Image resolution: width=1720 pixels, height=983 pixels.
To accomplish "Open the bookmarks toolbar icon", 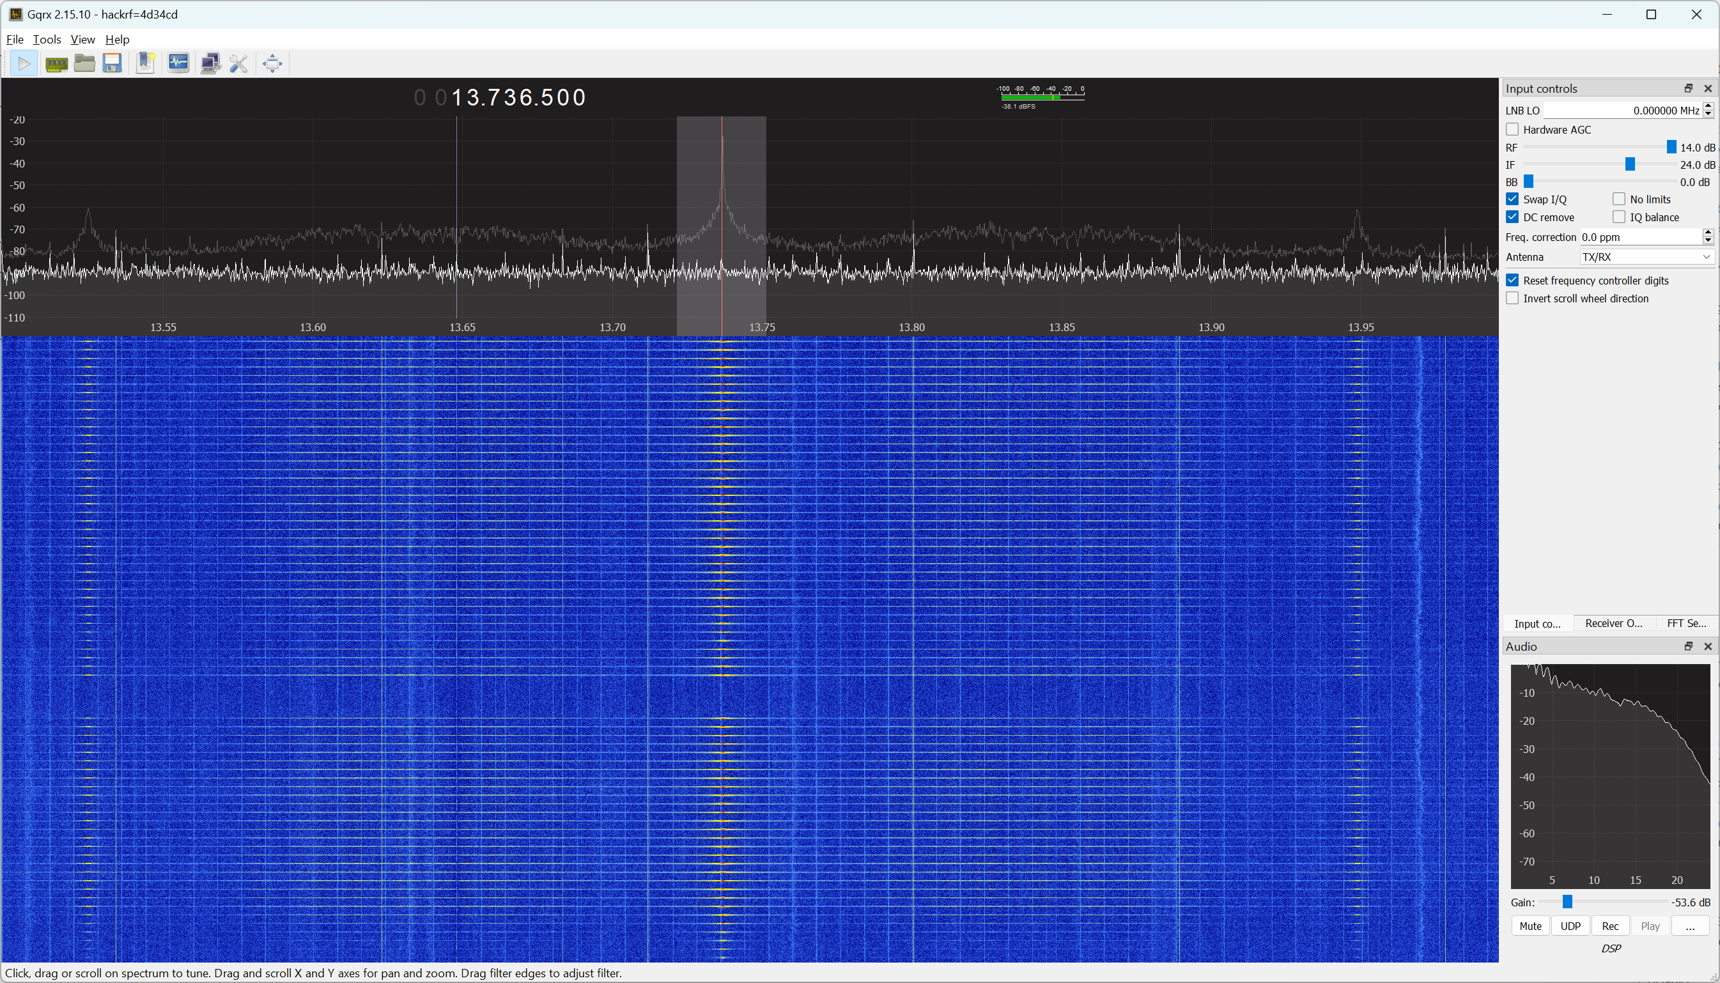I will click(145, 63).
